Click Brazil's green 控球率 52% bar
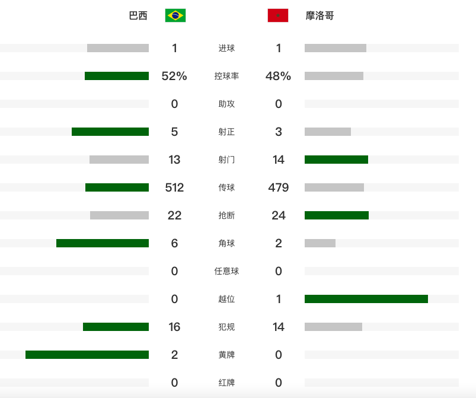The height and width of the screenshot is (398, 476). (117, 76)
